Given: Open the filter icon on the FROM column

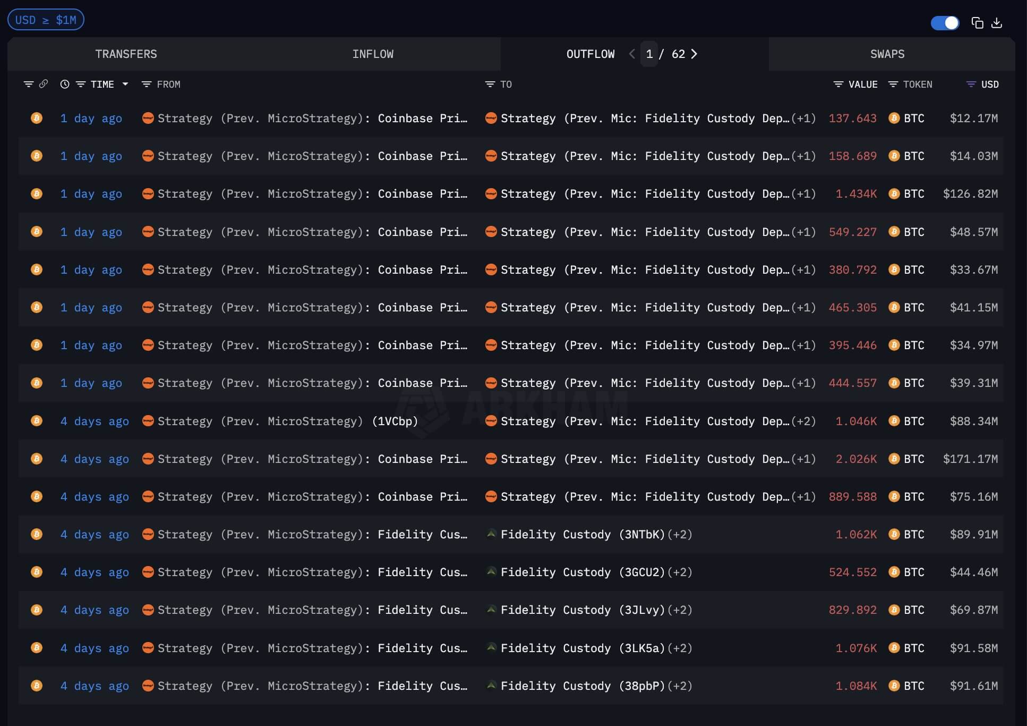Looking at the screenshot, I should pos(146,84).
